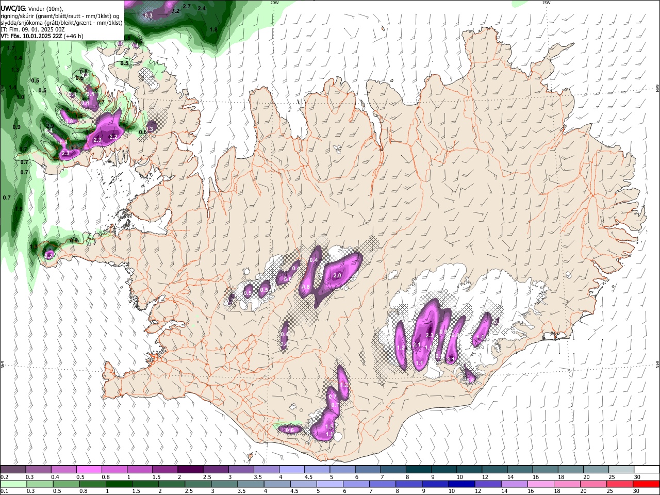
Task: Click the 'slydda/snjókoma (grátt/bleikt/grænt' description line
Action: click(x=61, y=23)
